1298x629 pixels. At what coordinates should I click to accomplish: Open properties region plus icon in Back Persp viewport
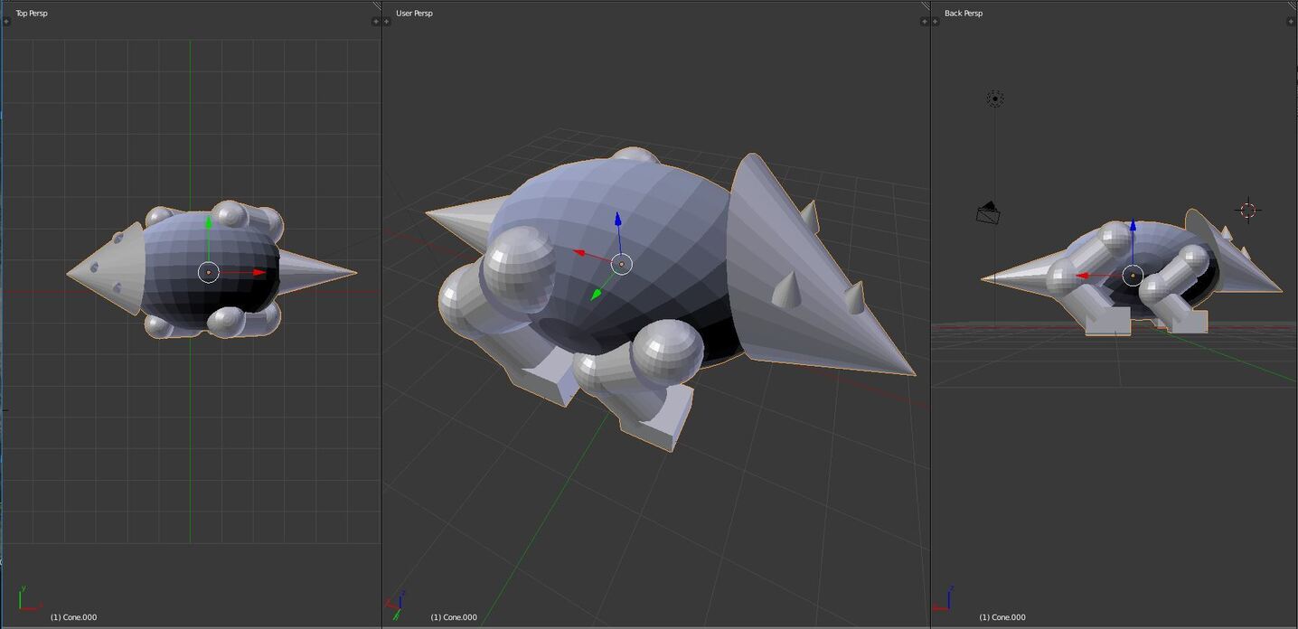[x=1293, y=21]
